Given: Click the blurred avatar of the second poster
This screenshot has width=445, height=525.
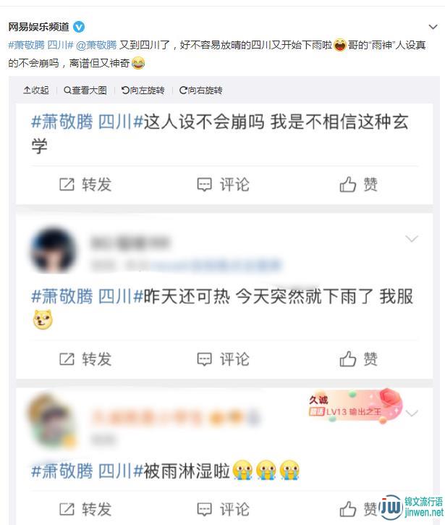Looking at the screenshot, I should (53, 251).
